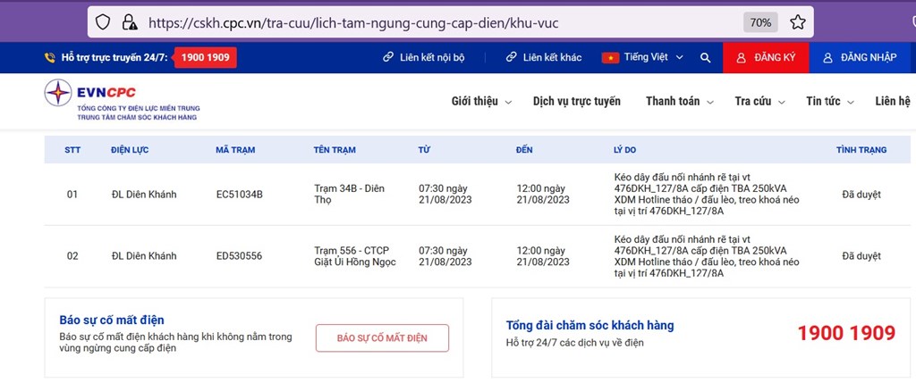
Task: Click the search magnifier icon
Action: [706, 58]
